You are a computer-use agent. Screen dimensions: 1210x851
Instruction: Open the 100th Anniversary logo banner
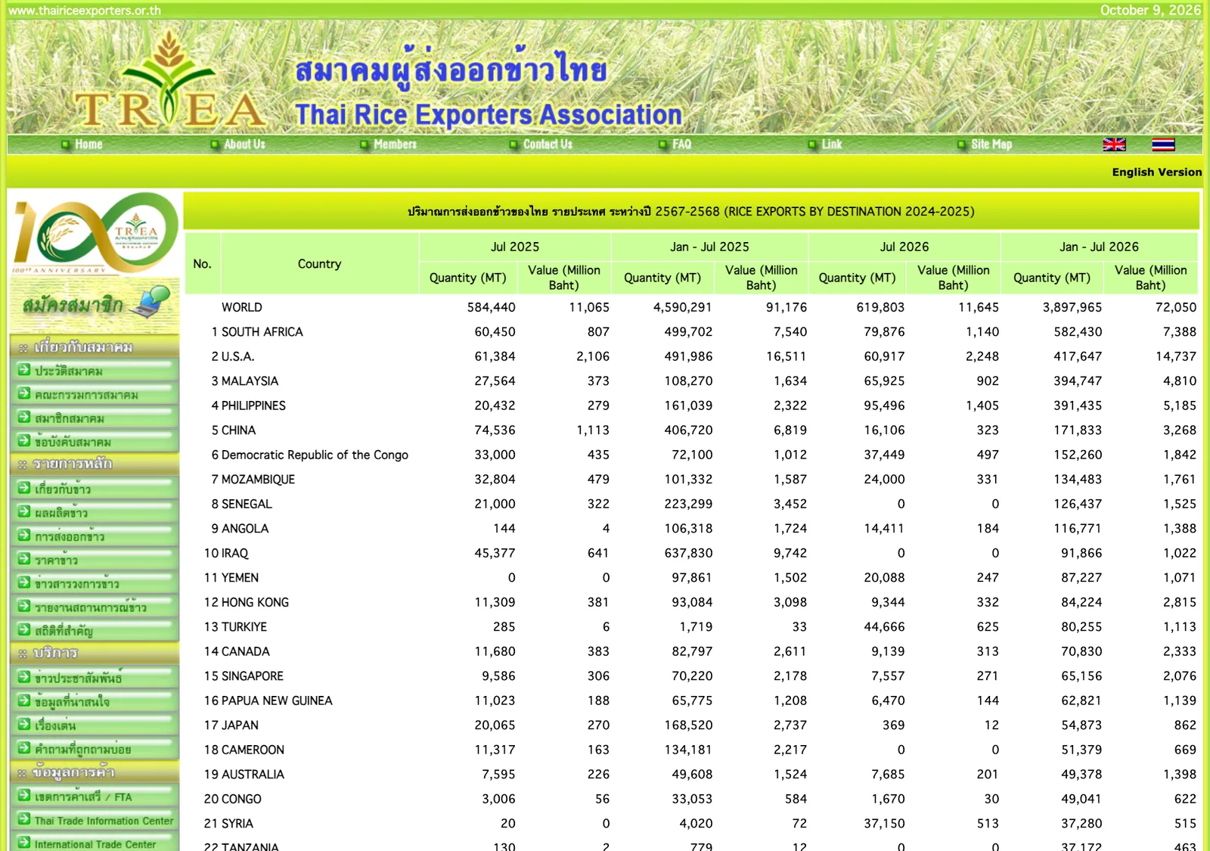(95, 232)
